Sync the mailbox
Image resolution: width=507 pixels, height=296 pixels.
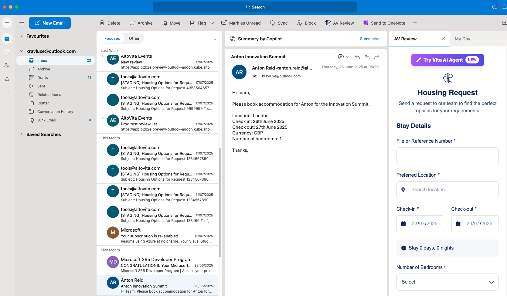278,23
